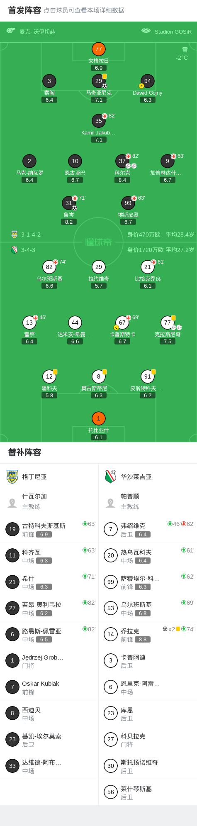Viewport: 197px width, 826px height.
Task: Click the whistle referee icon
Action: (x=11, y=31)
